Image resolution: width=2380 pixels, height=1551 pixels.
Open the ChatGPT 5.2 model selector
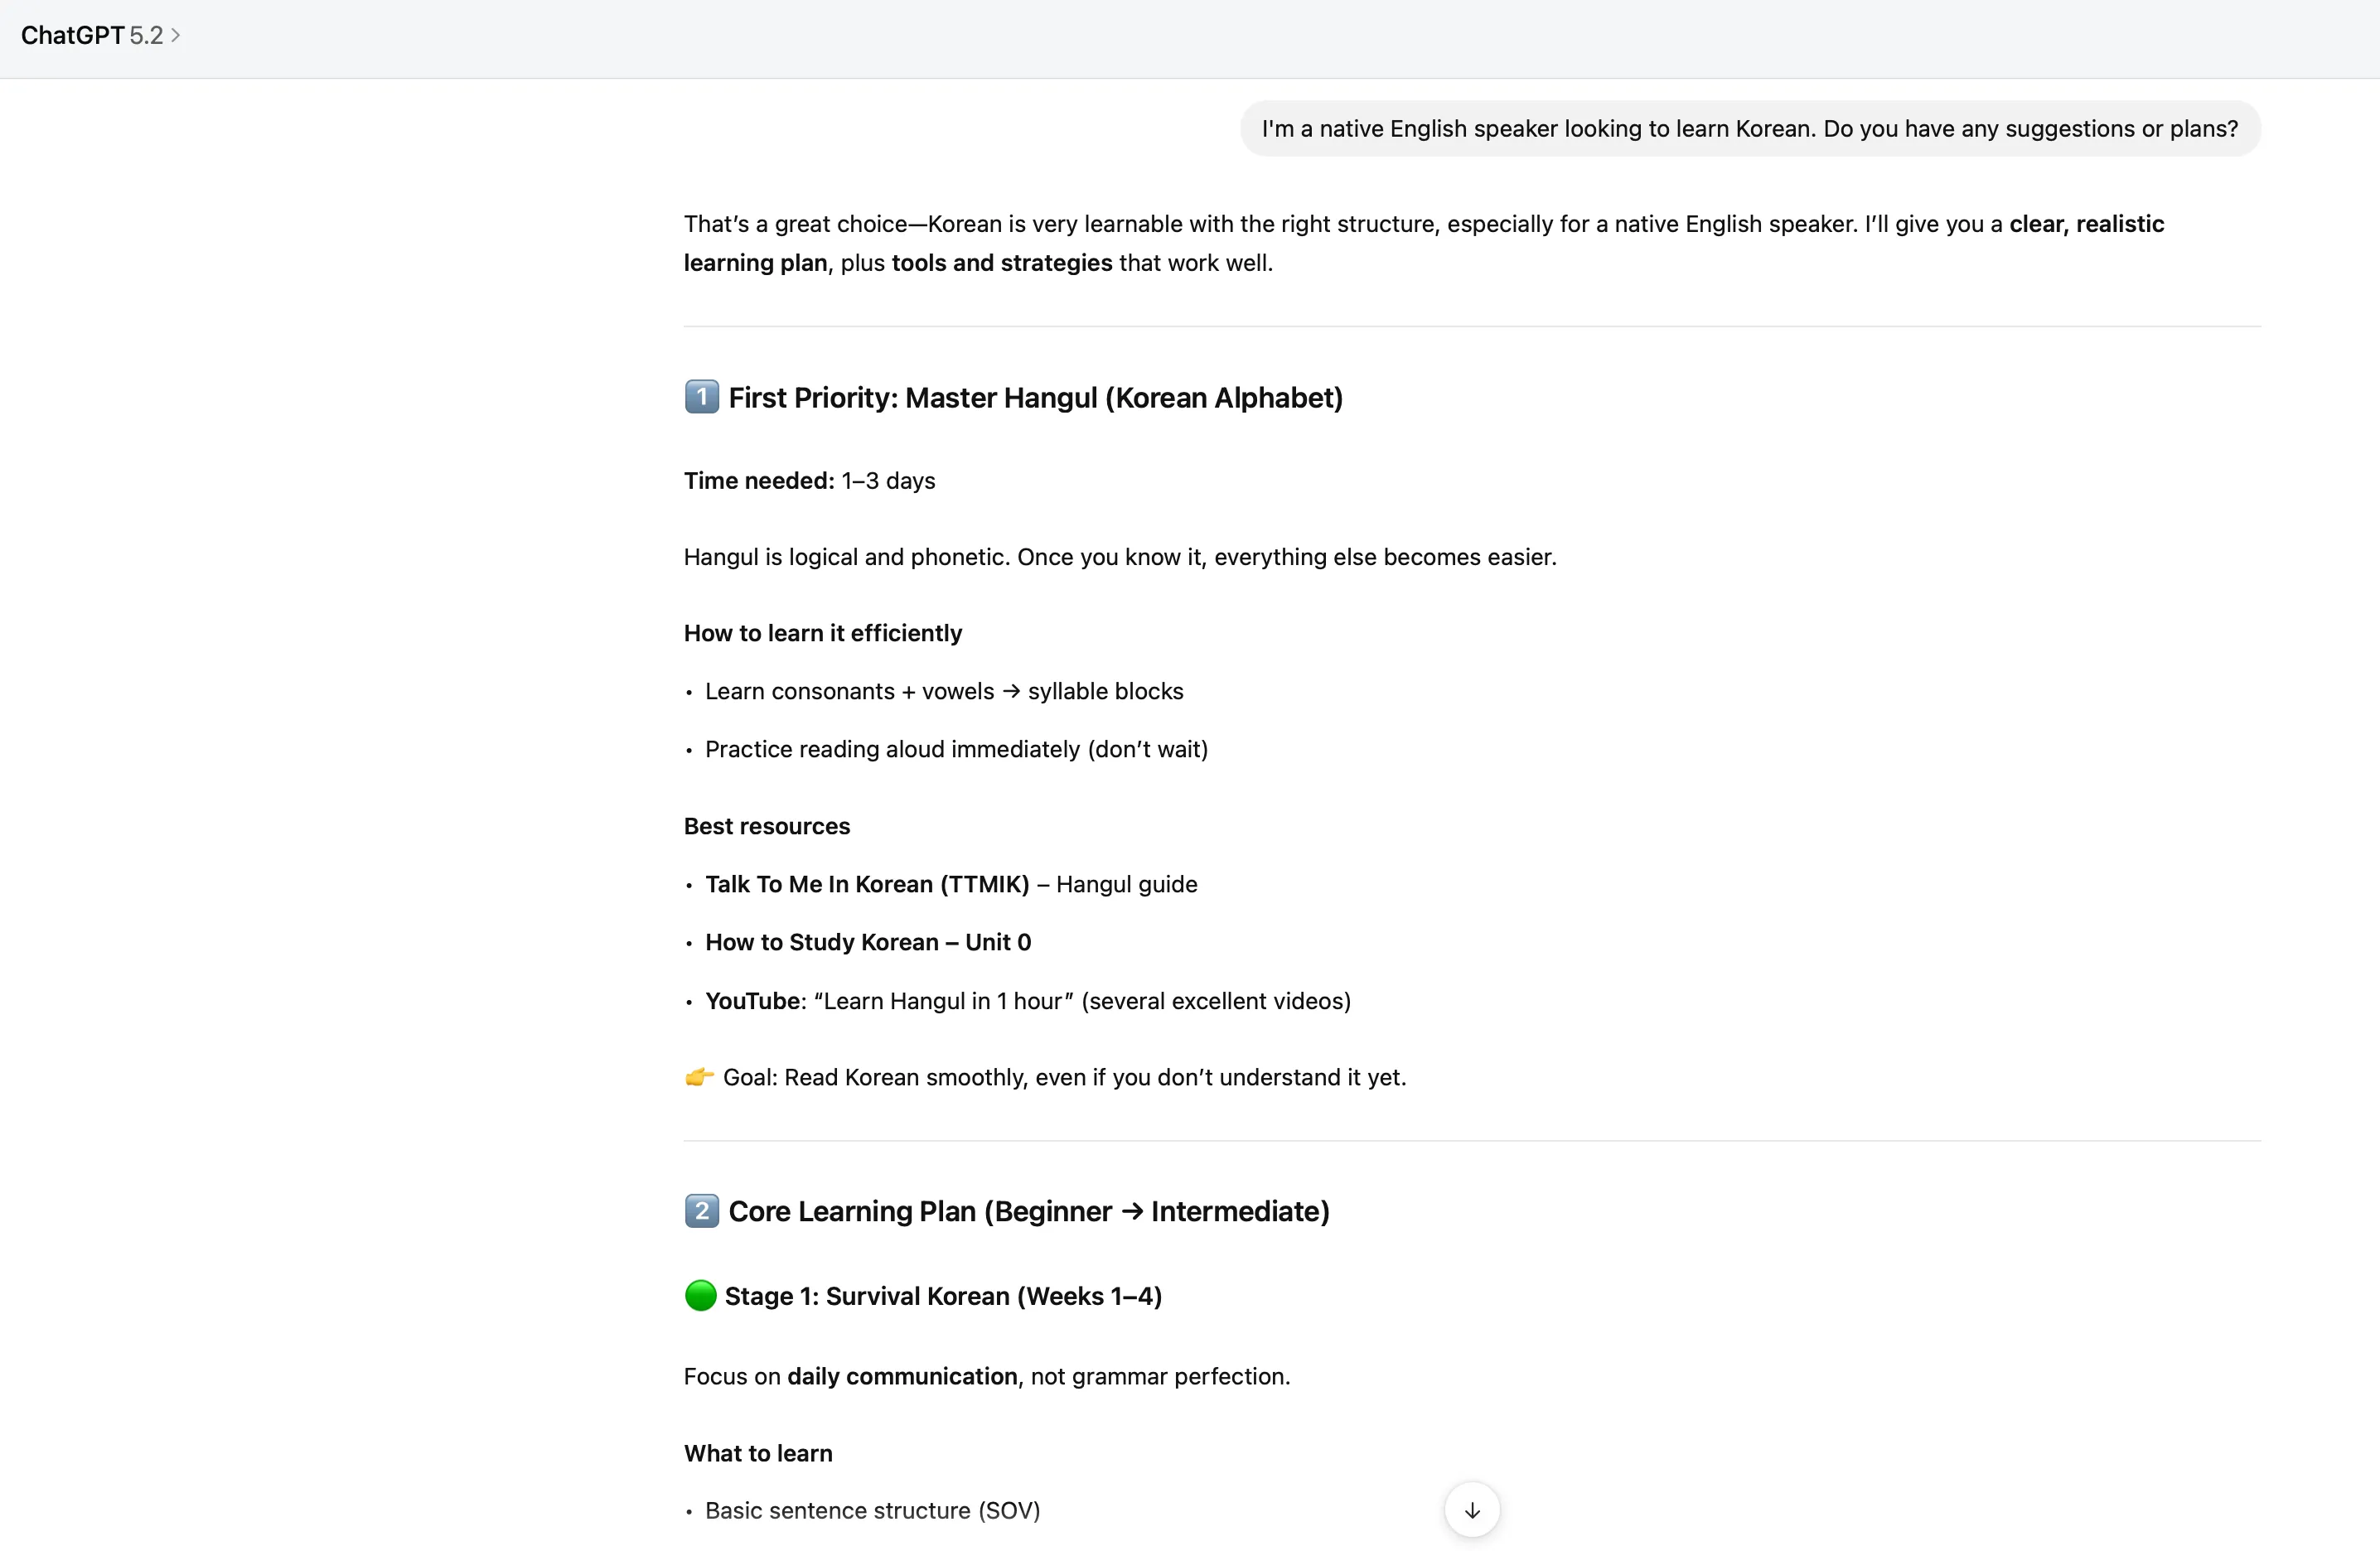[100, 36]
